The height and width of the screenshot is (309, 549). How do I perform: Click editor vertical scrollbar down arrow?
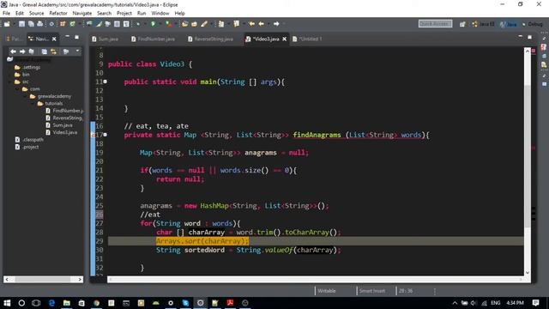pos(528,272)
